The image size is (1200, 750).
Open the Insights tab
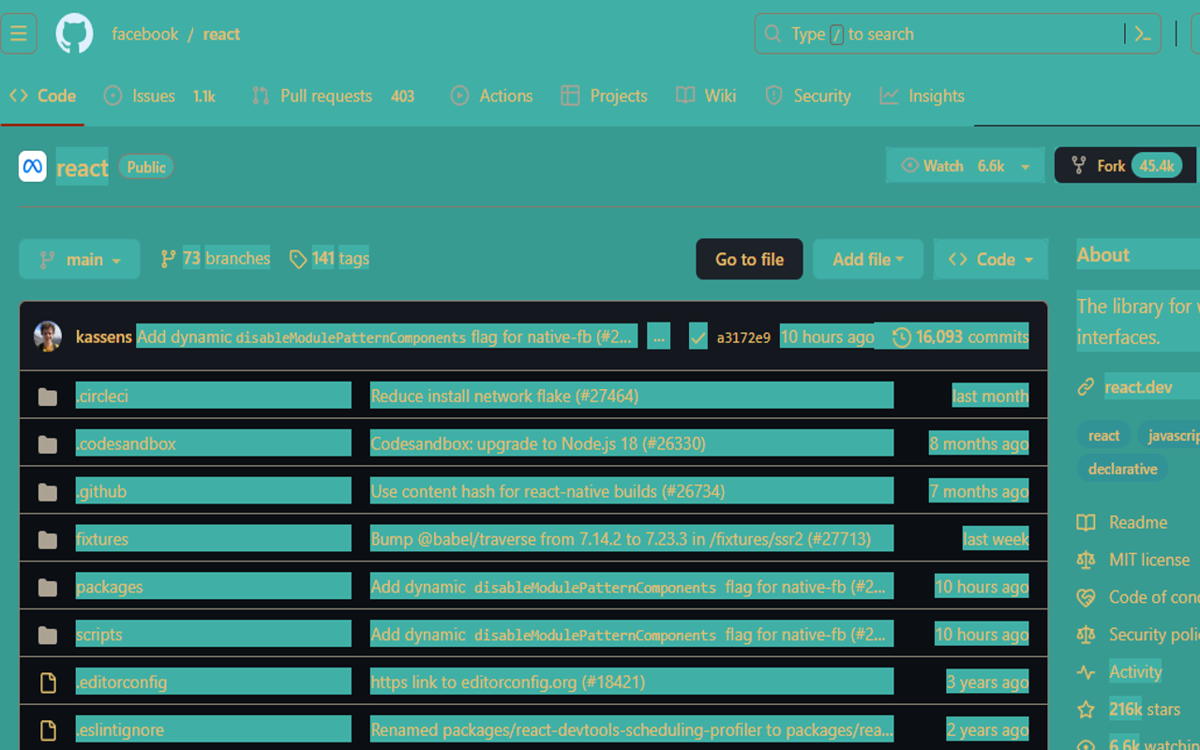922,96
